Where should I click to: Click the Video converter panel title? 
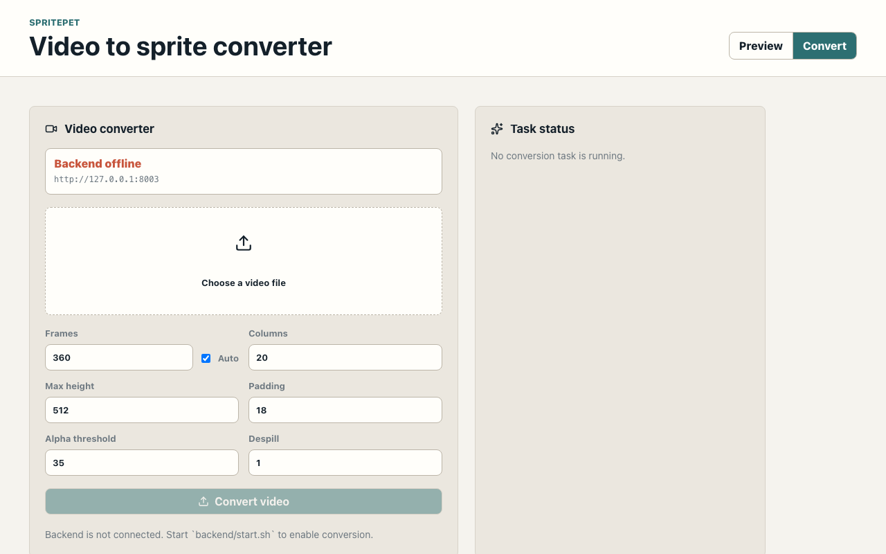tap(109, 129)
